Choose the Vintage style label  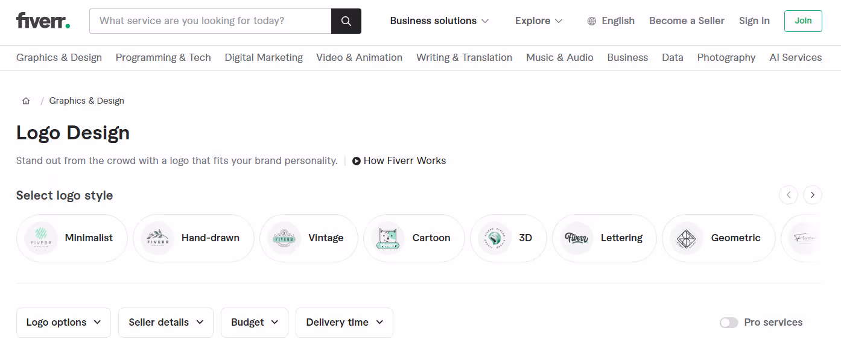coord(326,238)
